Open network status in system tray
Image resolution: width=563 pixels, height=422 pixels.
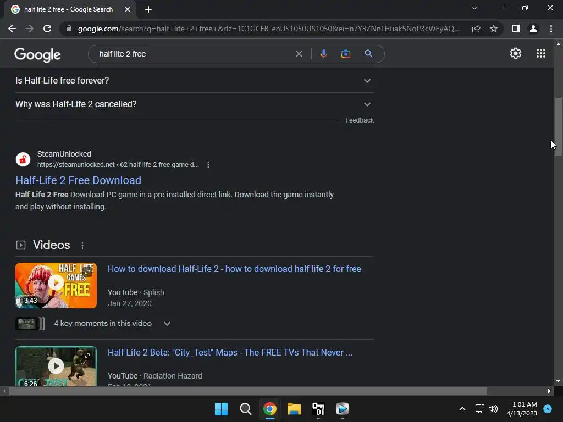[479, 409]
